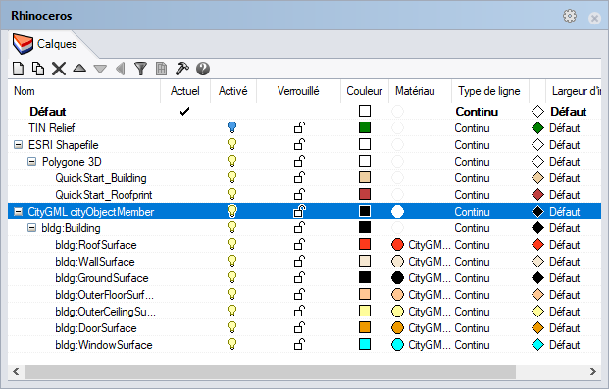
Task: Move layer up with triangle icon
Action: click(79, 68)
